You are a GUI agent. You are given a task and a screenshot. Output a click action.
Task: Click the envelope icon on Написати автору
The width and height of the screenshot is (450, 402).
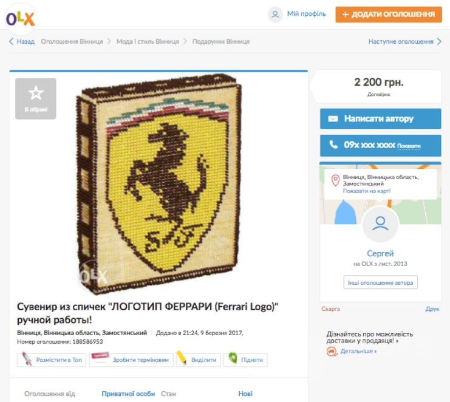coord(333,118)
